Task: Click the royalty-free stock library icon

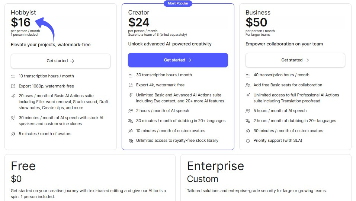Action: (131, 141)
